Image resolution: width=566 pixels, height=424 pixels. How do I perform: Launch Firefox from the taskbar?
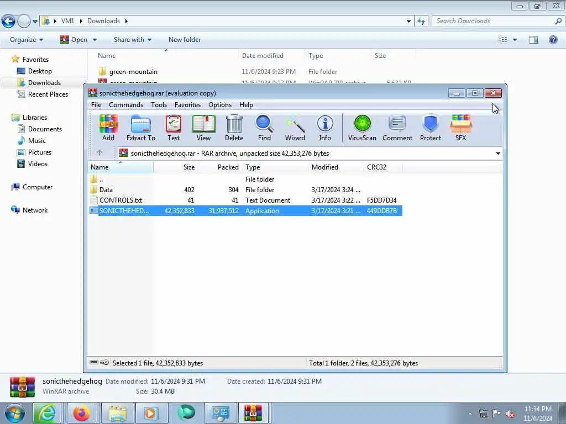click(x=82, y=413)
